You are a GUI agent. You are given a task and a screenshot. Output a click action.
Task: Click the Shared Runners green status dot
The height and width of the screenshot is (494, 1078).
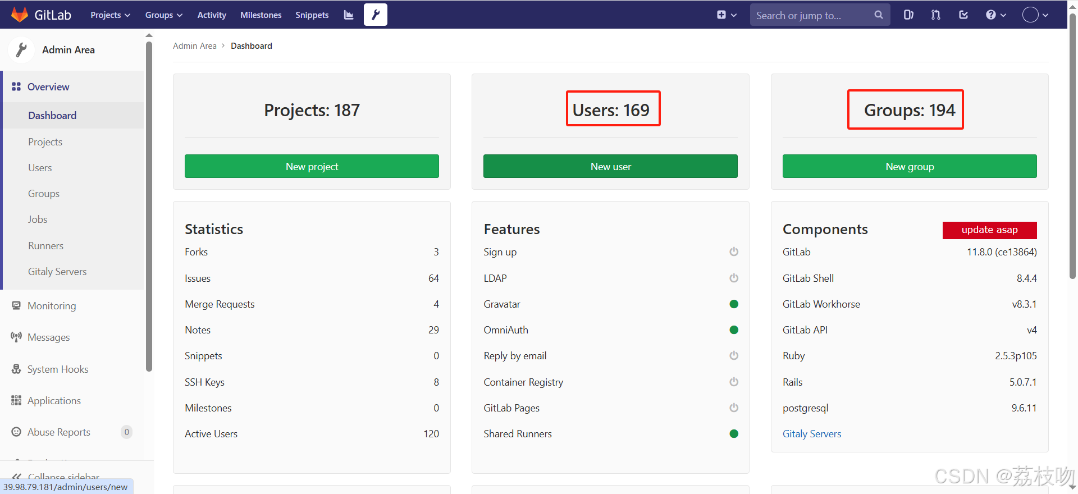click(734, 433)
